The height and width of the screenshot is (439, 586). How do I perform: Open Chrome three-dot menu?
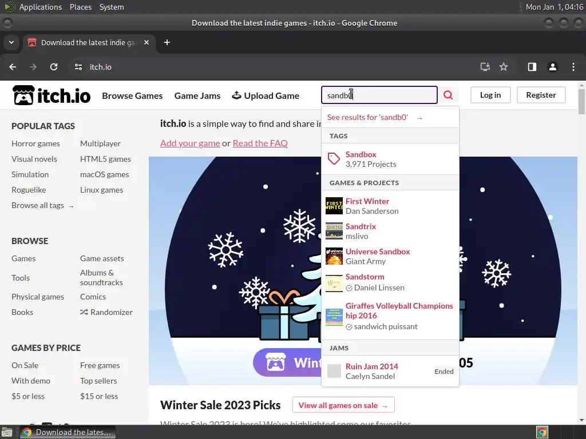pyautogui.click(x=573, y=67)
